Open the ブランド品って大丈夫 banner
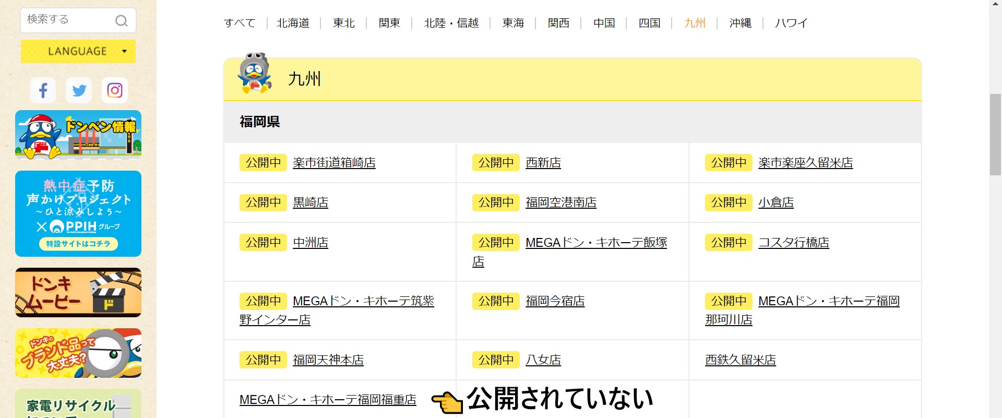 point(78,353)
